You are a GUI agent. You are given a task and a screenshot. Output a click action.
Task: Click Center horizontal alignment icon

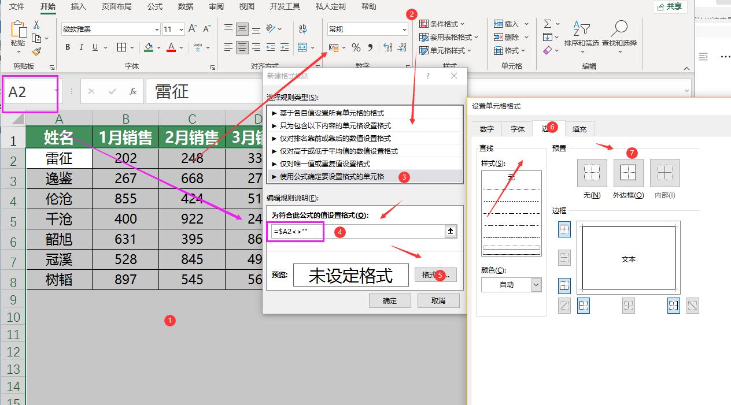[x=242, y=47]
